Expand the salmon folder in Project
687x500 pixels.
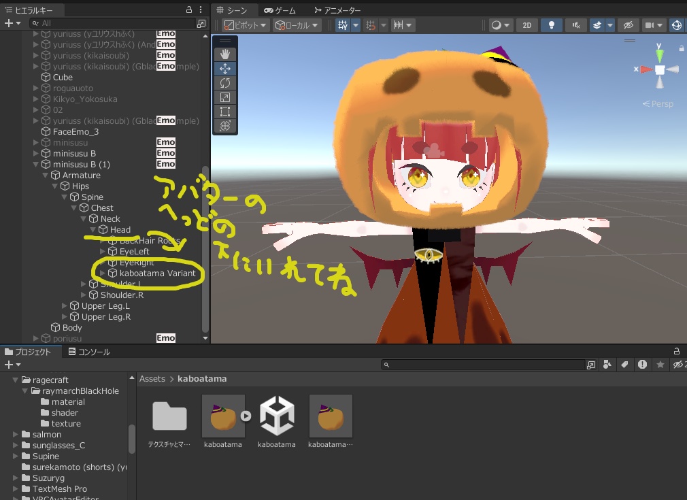(x=16, y=434)
